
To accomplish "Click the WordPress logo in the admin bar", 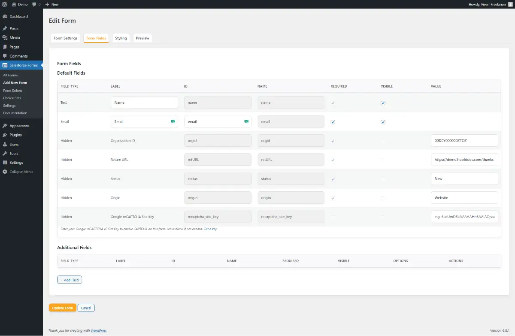I will (x=4, y=4).
